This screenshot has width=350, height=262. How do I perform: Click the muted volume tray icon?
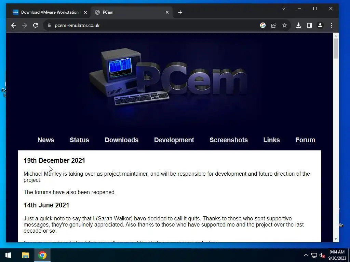(322, 255)
